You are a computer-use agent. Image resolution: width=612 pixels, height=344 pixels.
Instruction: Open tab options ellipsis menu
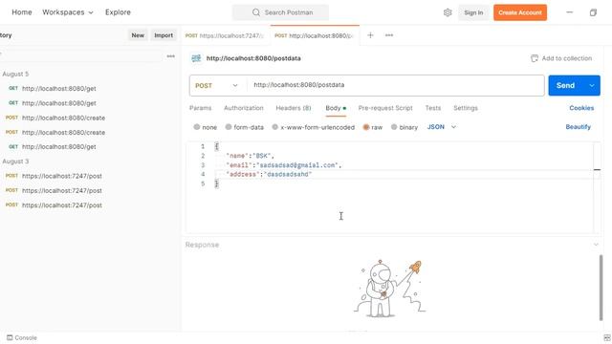point(389,35)
